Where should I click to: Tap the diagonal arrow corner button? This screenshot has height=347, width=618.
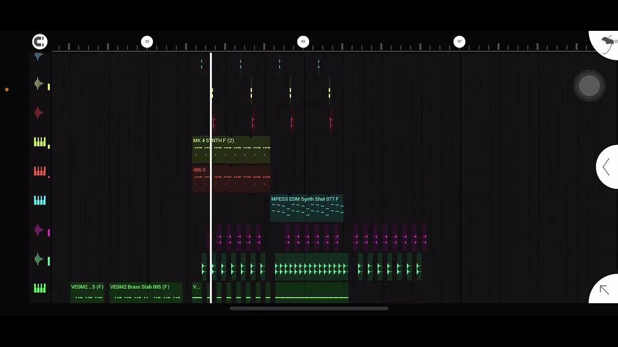[604, 289]
